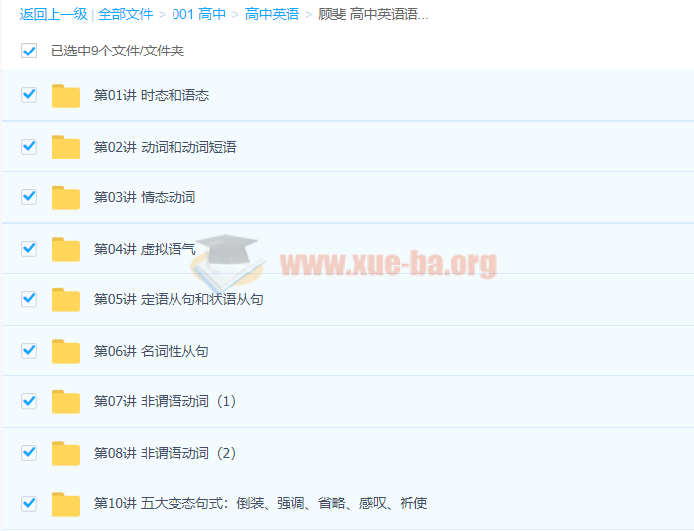Uncheck the 第06讲 名词性从句 checkbox
This screenshot has width=694, height=531.
tap(29, 350)
